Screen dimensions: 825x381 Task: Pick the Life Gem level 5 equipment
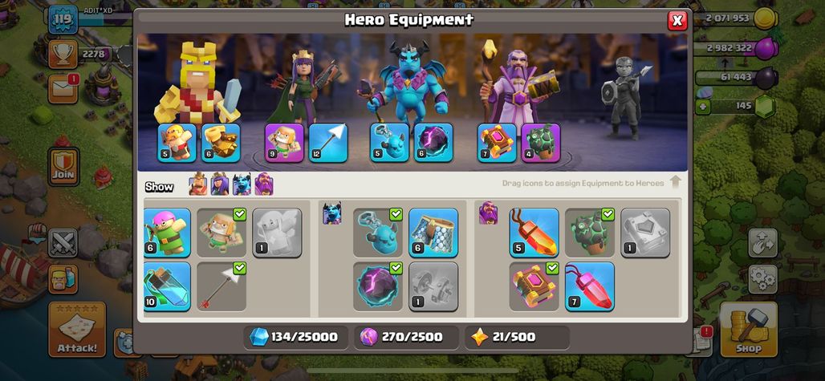click(534, 233)
